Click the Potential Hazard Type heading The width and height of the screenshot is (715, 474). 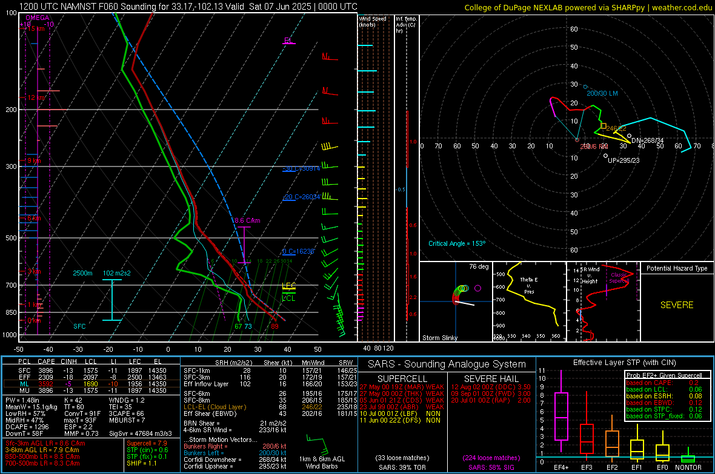tap(677, 268)
